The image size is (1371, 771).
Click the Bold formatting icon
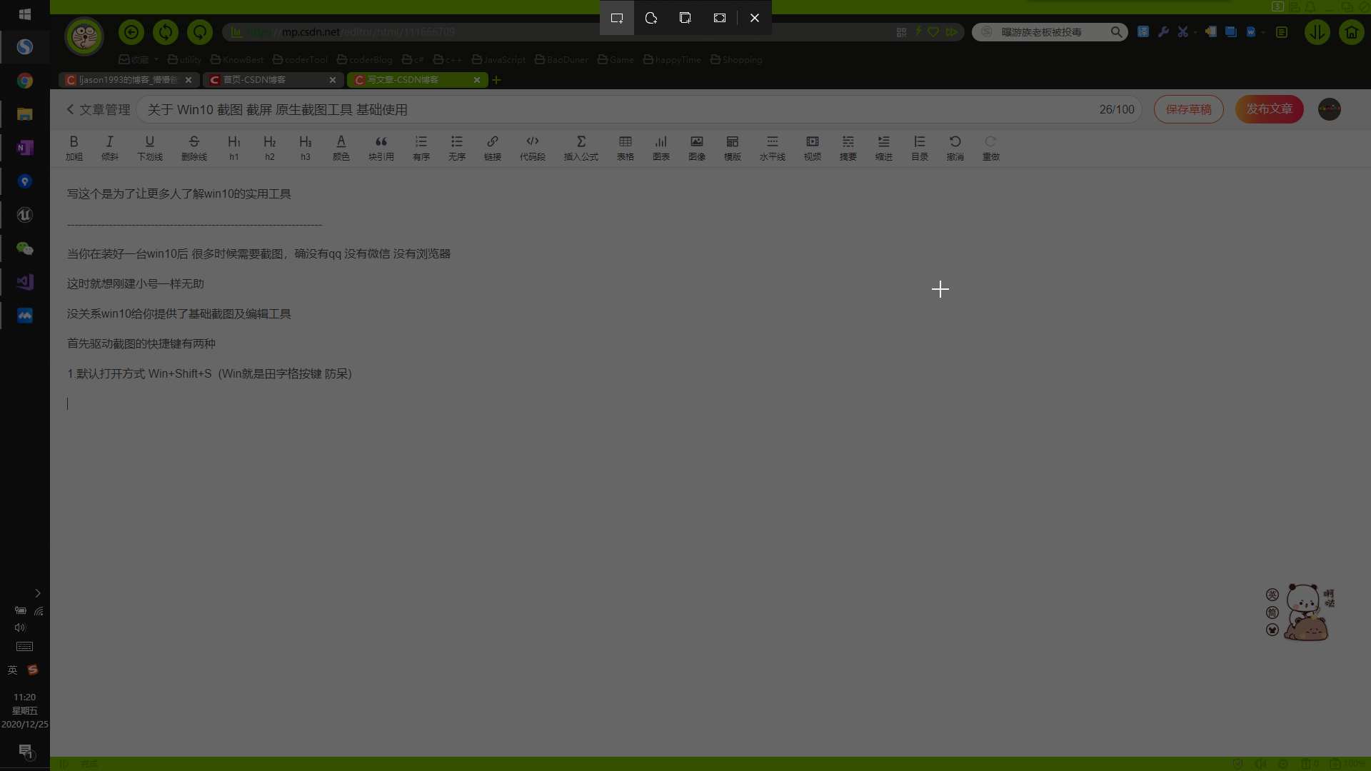pyautogui.click(x=74, y=141)
